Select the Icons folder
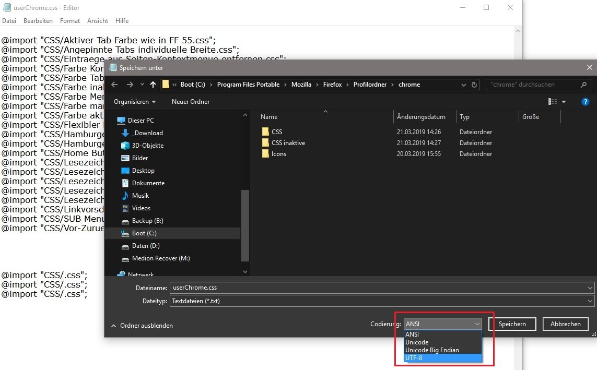 (x=278, y=154)
